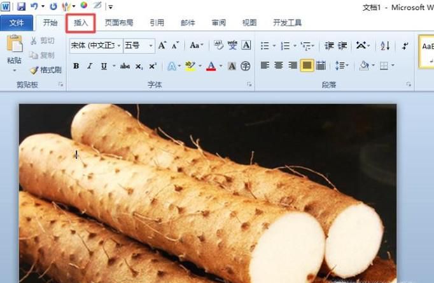Toggle Italic formatting
Image resolution: width=434 pixels, height=283 pixels.
coord(90,66)
